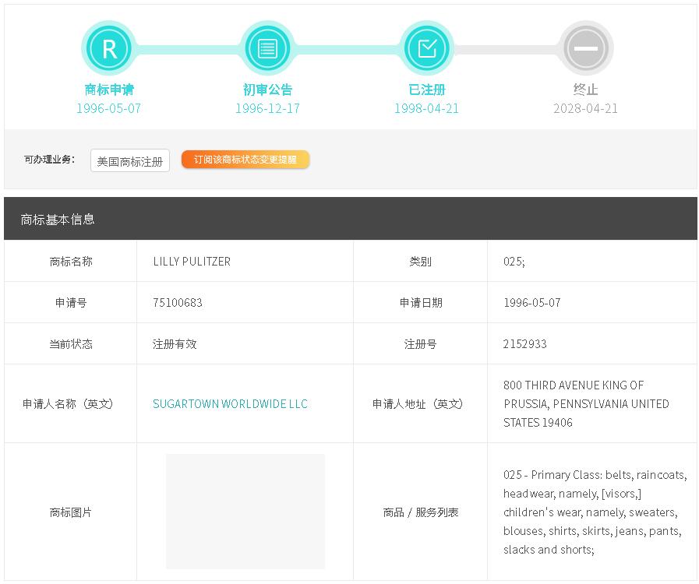The image size is (699, 584).
Task: Click the 商标基本信息 section header
Action: coord(58,219)
